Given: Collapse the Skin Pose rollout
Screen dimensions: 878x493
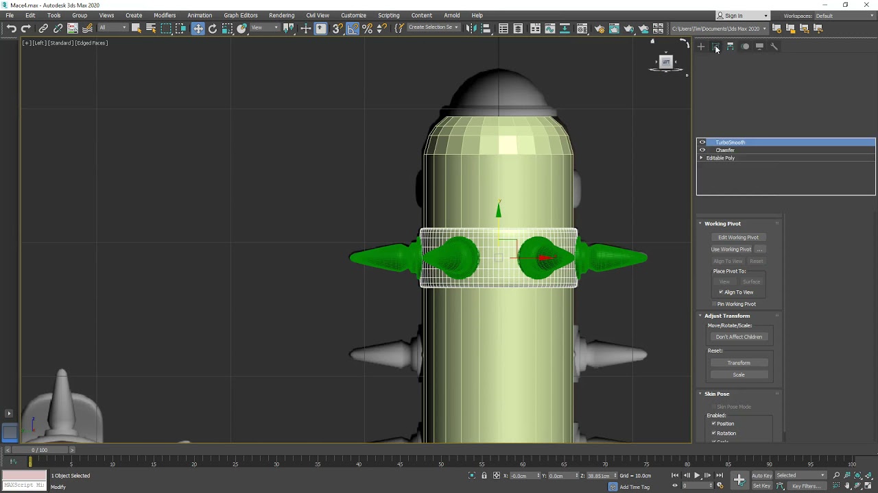Looking at the screenshot, I should pyautogui.click(x=700, y=394).
